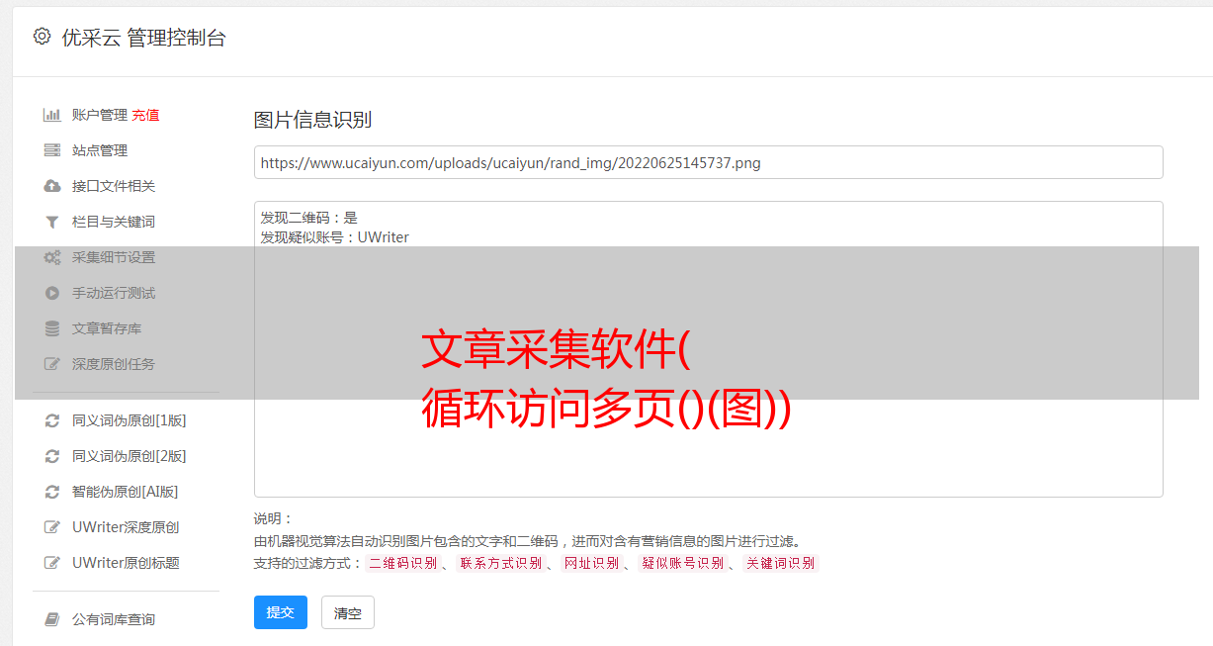Click inside the recognition result text area
Viewport: 1213px width, 646px height.
708,349
